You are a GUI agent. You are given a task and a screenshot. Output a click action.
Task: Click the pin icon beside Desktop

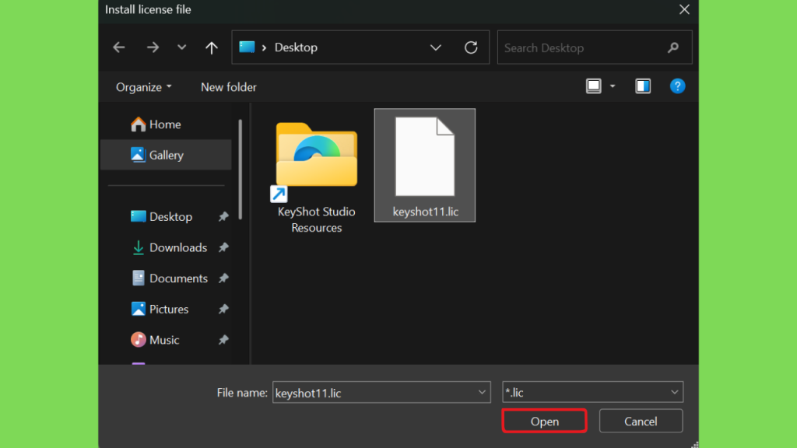(x=223, y=217)
